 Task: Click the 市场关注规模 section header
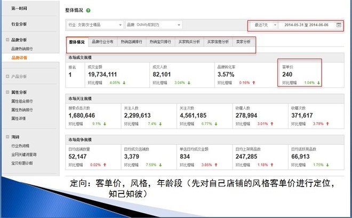tap(205, 98)
